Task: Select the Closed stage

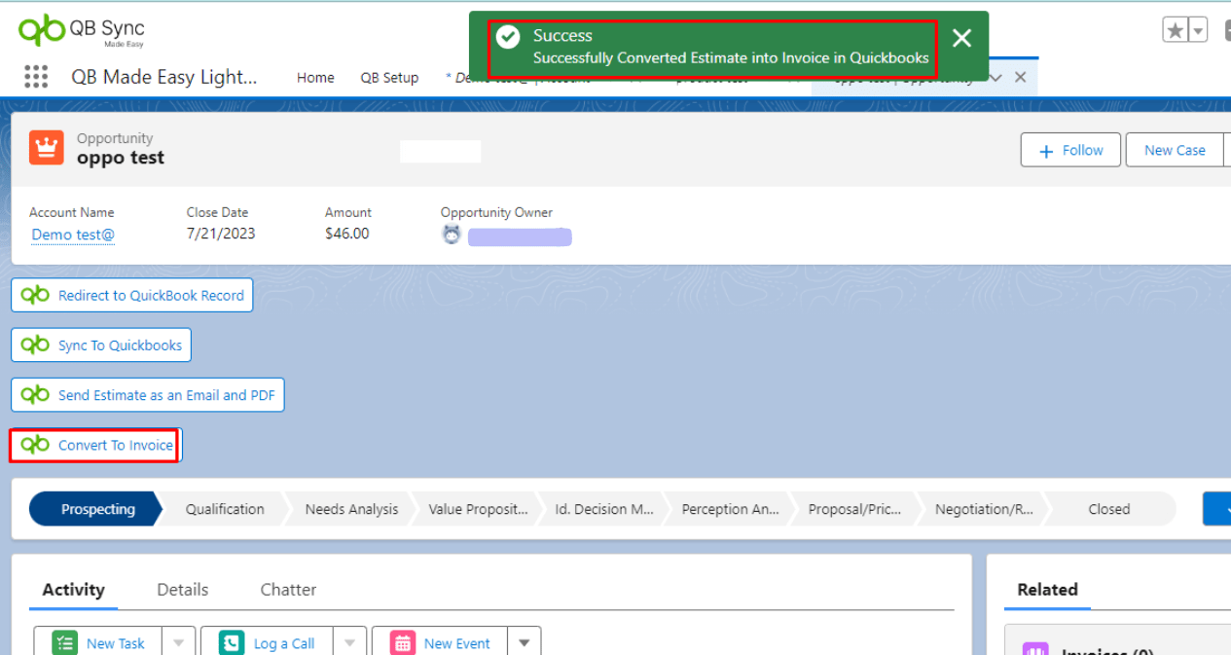Action: (x=1109, y=509)
